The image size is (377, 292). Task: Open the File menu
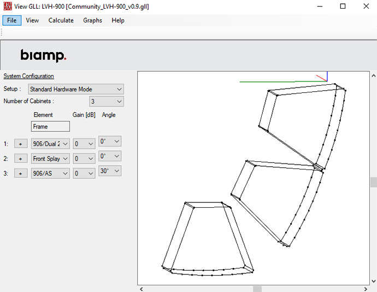pyautogui.click(x=12, y=20)
